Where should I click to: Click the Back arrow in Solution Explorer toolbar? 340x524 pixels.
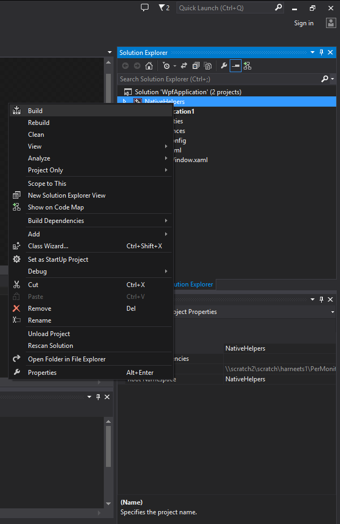(x=125, y=66)
